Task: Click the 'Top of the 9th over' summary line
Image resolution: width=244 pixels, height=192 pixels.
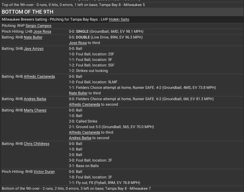Action: click(x=73, y=5)
